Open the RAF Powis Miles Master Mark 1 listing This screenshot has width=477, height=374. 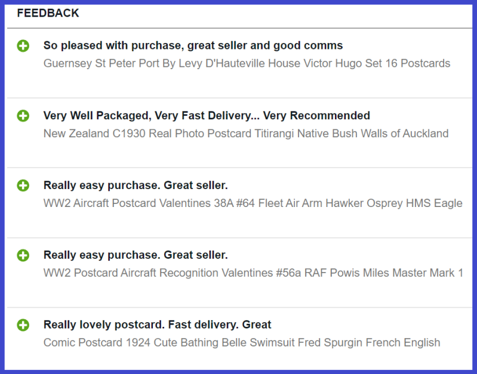point(253,273)
